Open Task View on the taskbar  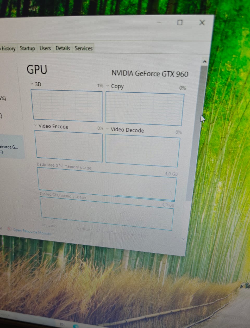[x=62, y=324]
